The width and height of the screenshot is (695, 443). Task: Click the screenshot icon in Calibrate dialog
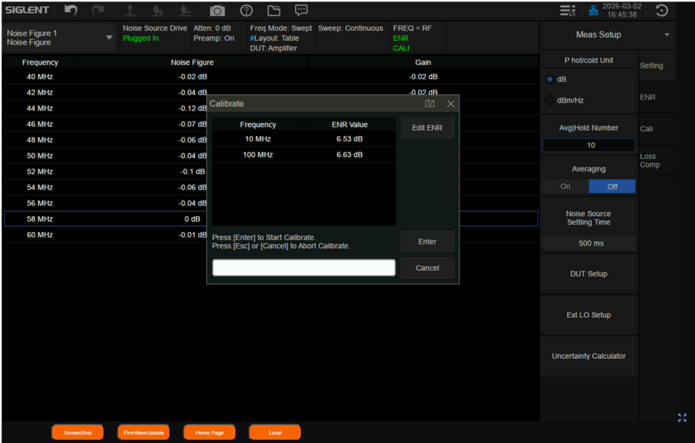[430, 103]
